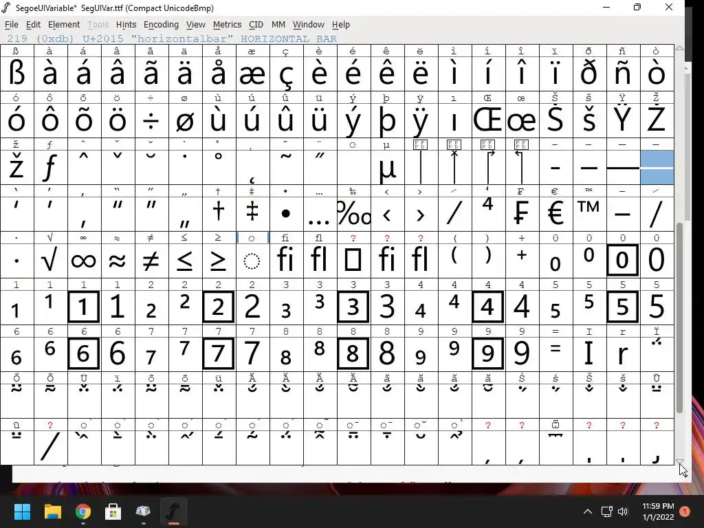704x528 pixels.
Task: Select the per mille ‰ glyph cell
Action: pyautogui.click(x=354, y=214)
